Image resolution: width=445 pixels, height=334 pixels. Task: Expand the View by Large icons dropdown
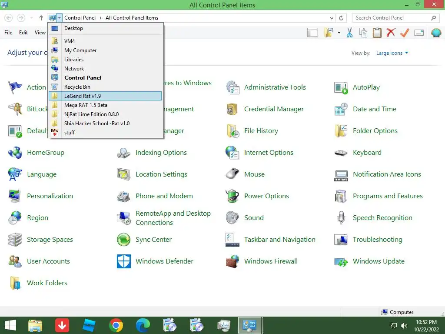click(x=392, y=53)
